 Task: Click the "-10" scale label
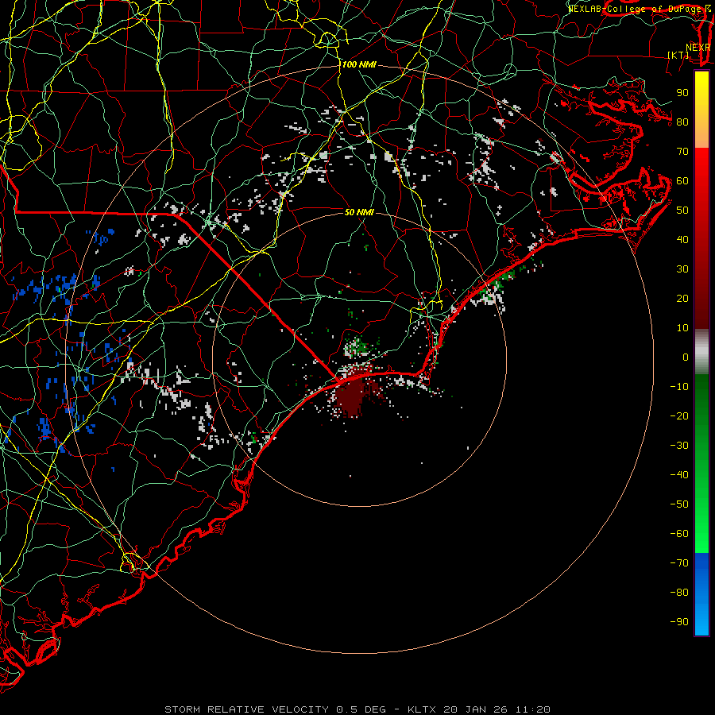click(x=679, y=387)
